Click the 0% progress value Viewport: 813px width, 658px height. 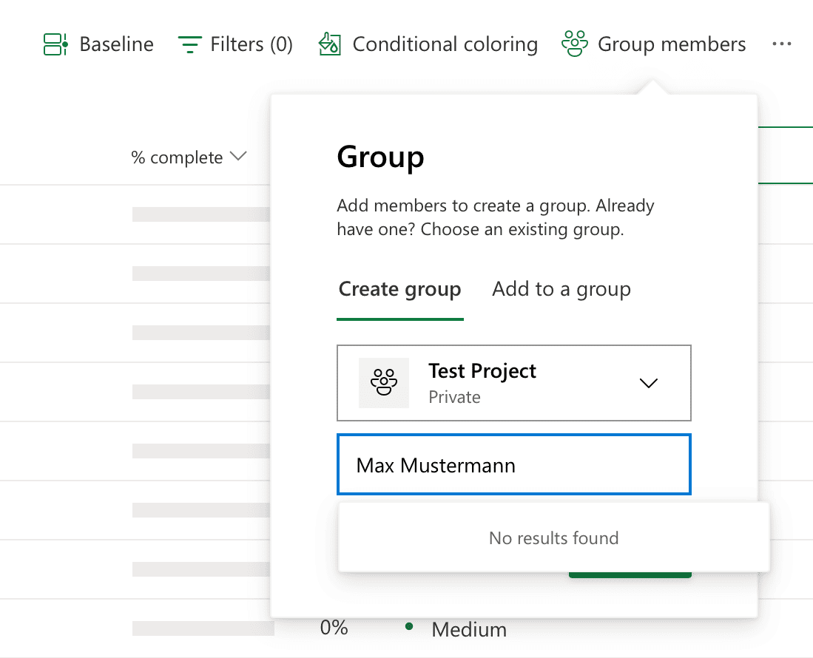point(334,627)
